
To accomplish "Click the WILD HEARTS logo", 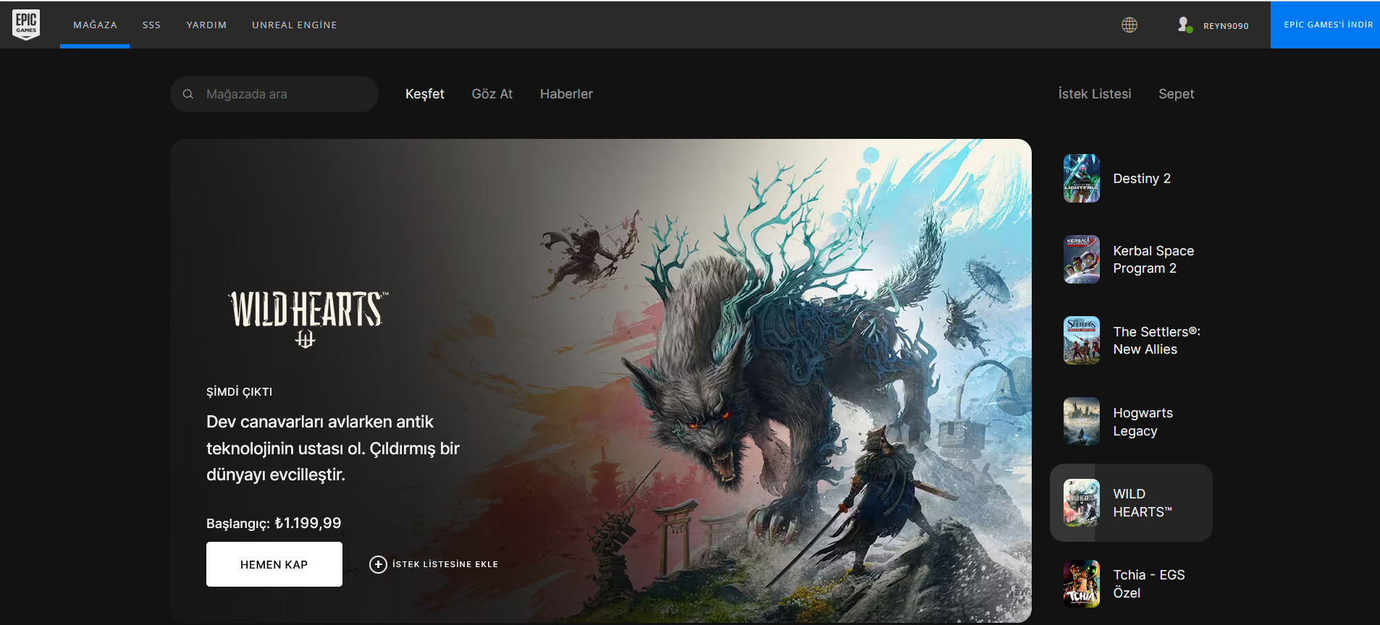I will point(307,318).
